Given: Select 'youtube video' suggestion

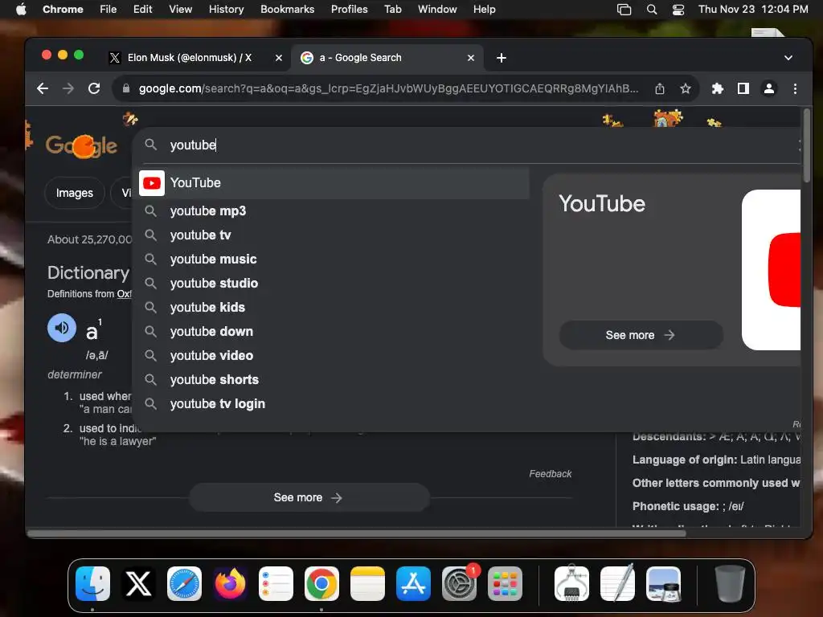Looking at the screenshot, I should point(334,356).
